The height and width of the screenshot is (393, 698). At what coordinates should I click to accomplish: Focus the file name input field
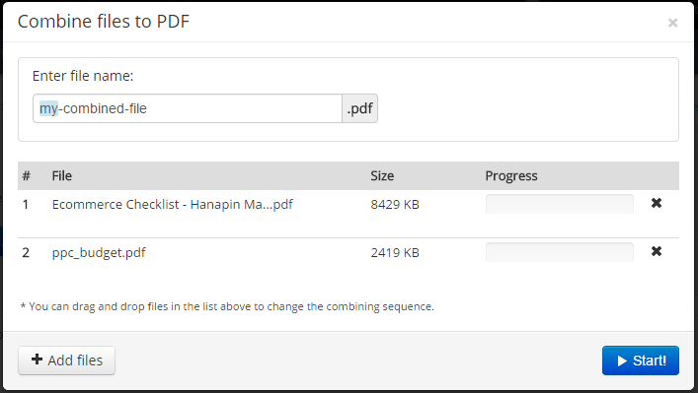[x=188, y=108]
